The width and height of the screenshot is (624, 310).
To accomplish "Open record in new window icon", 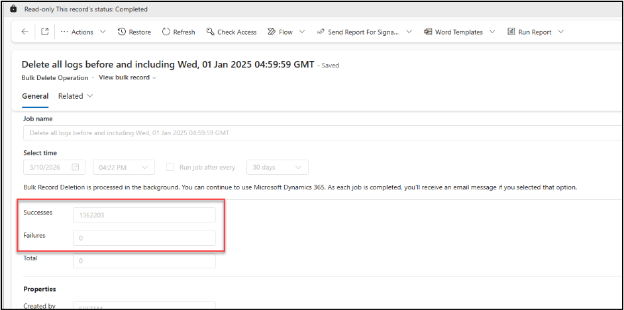I will pyautogui.click(x=45, y=32).
